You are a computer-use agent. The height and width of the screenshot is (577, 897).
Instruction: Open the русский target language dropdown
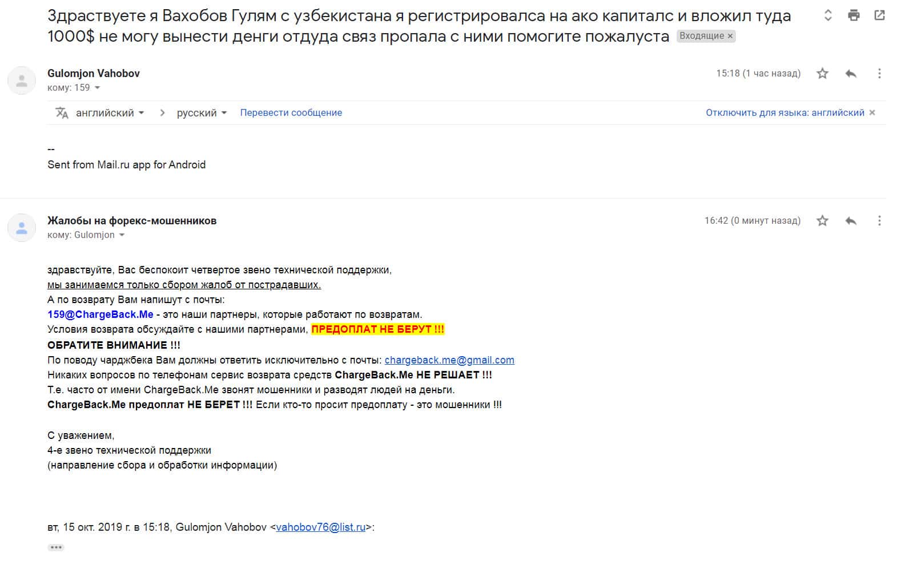pos(202,113)
